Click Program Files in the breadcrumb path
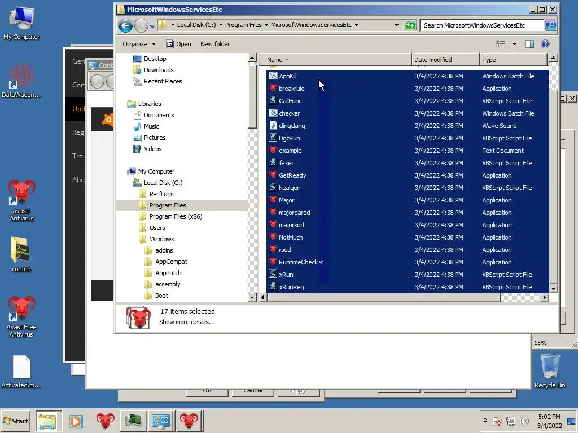The width and height of the screenshot is (578, 433). click(243, 25)
